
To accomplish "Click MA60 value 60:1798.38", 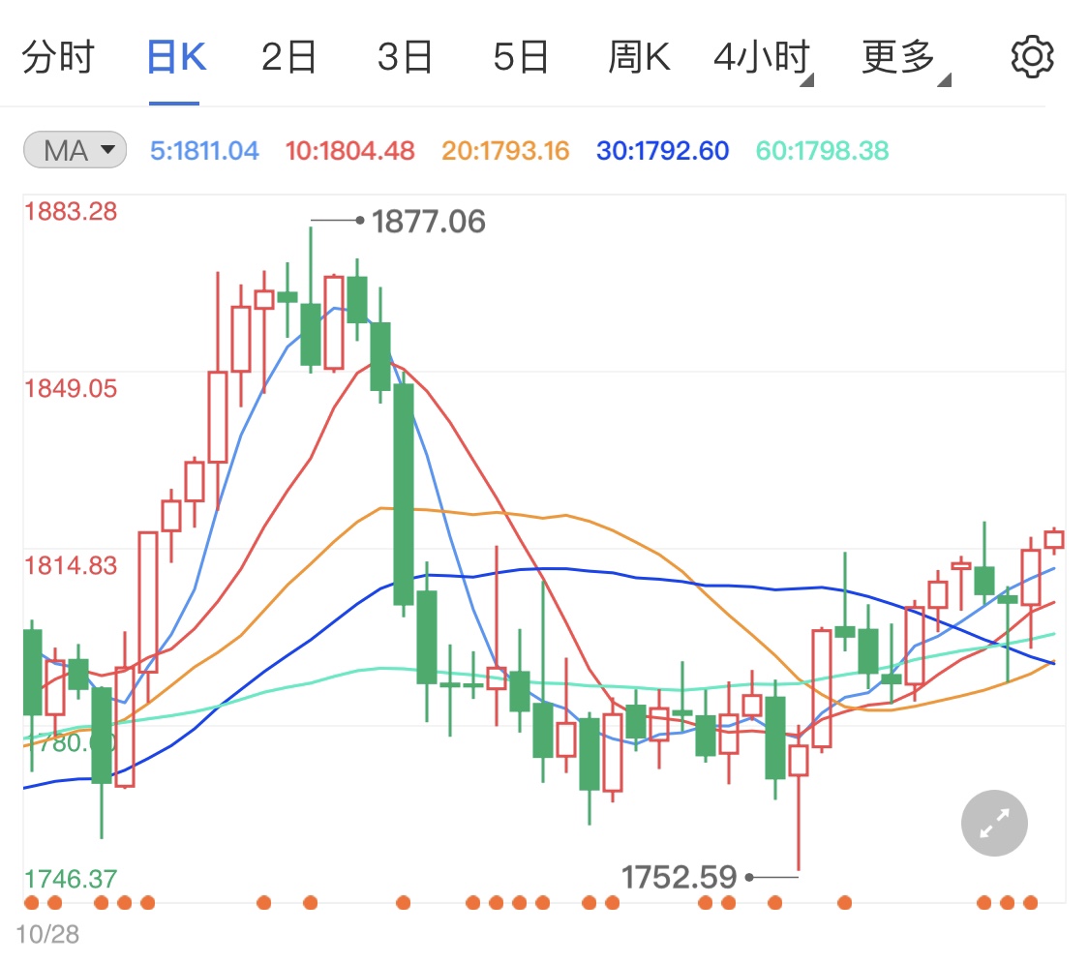I will pyautogui.click(x=822, y=151).
